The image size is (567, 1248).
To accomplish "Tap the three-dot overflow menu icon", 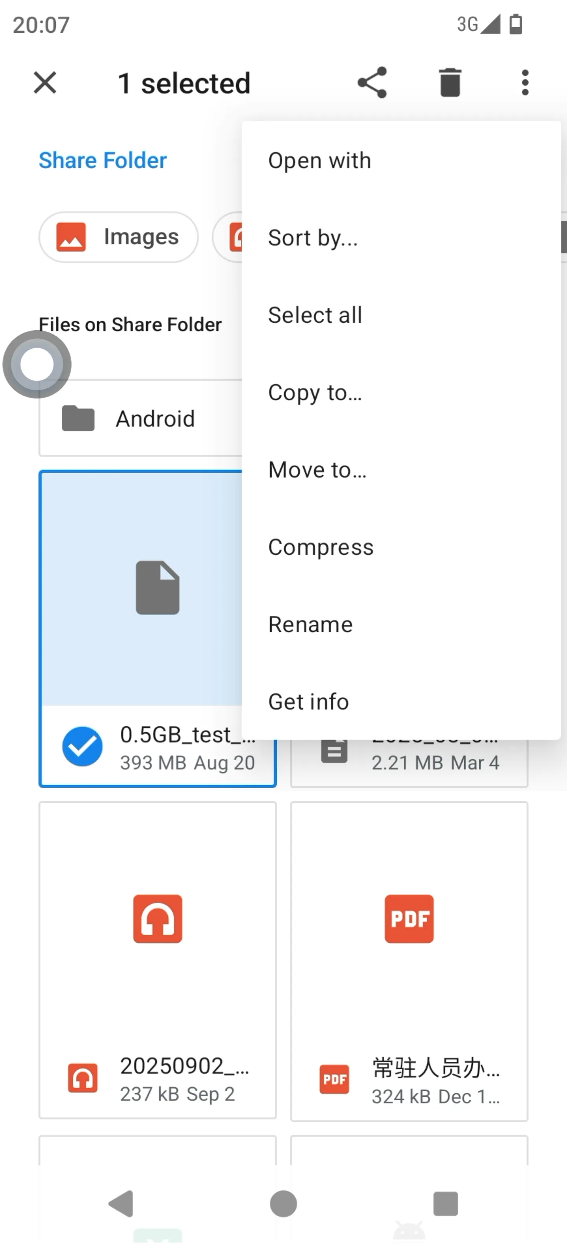I will (x=525, y=82).
